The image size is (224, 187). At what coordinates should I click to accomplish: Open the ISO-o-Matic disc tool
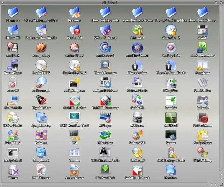(x=13, y=117)
